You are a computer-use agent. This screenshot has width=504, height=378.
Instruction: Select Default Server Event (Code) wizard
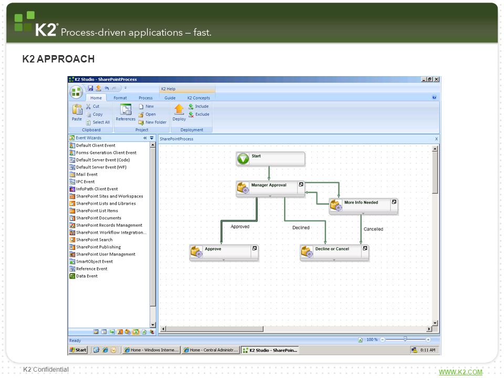pos(100,160)
